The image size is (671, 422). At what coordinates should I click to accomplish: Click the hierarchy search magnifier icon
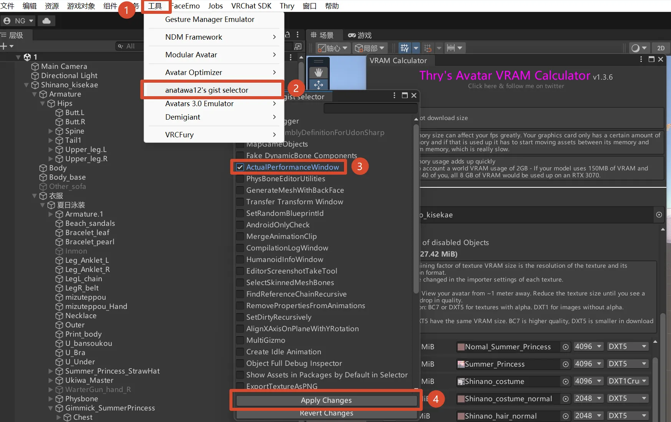point(120,46)
